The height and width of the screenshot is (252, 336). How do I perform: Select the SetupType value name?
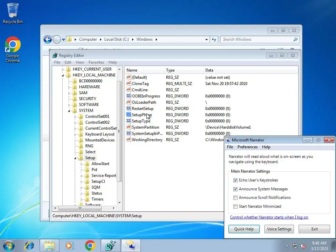tap(141, 121)
